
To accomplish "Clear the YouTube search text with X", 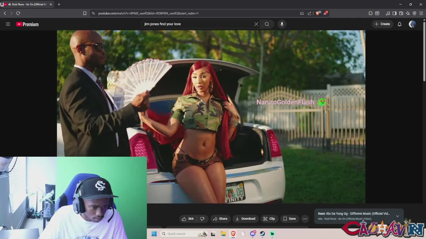I will click(256, 24).
